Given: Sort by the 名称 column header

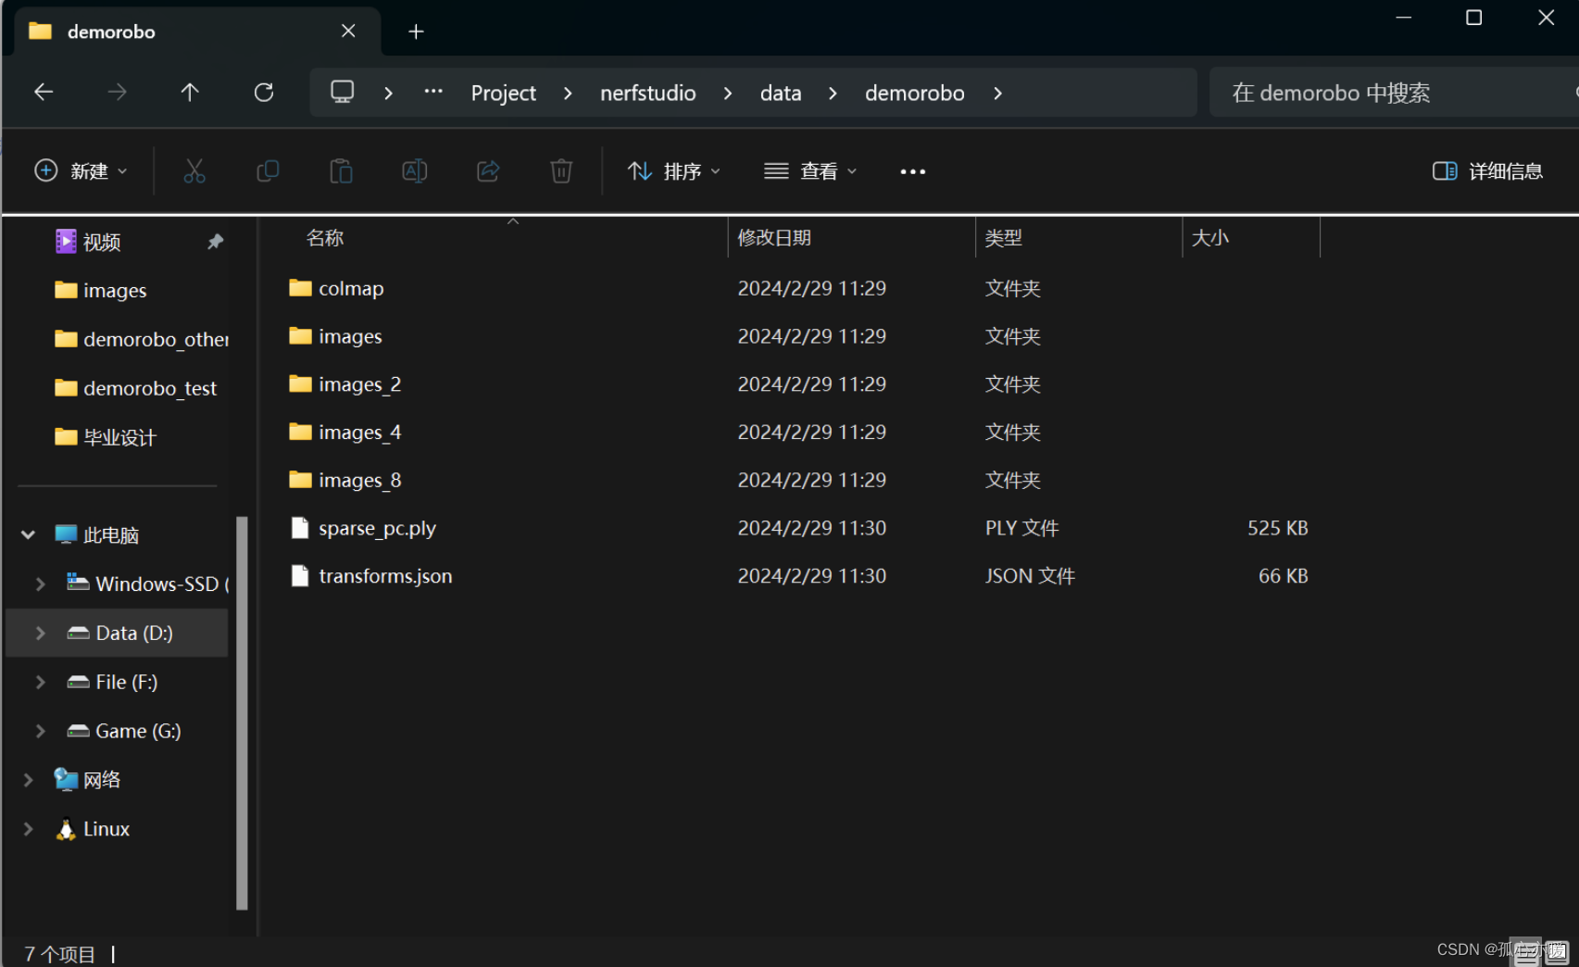Looking at the screenshot, I should click(325, 238).
